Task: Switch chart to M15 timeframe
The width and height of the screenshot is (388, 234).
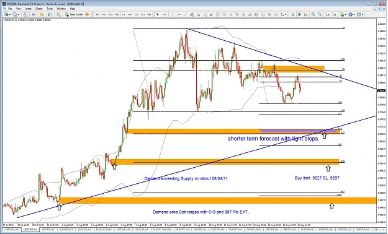Action: 111,15
